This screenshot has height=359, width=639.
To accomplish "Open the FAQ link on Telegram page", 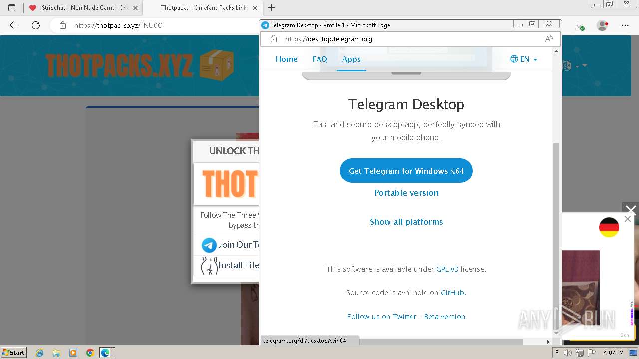I will (x=320, y=59).
